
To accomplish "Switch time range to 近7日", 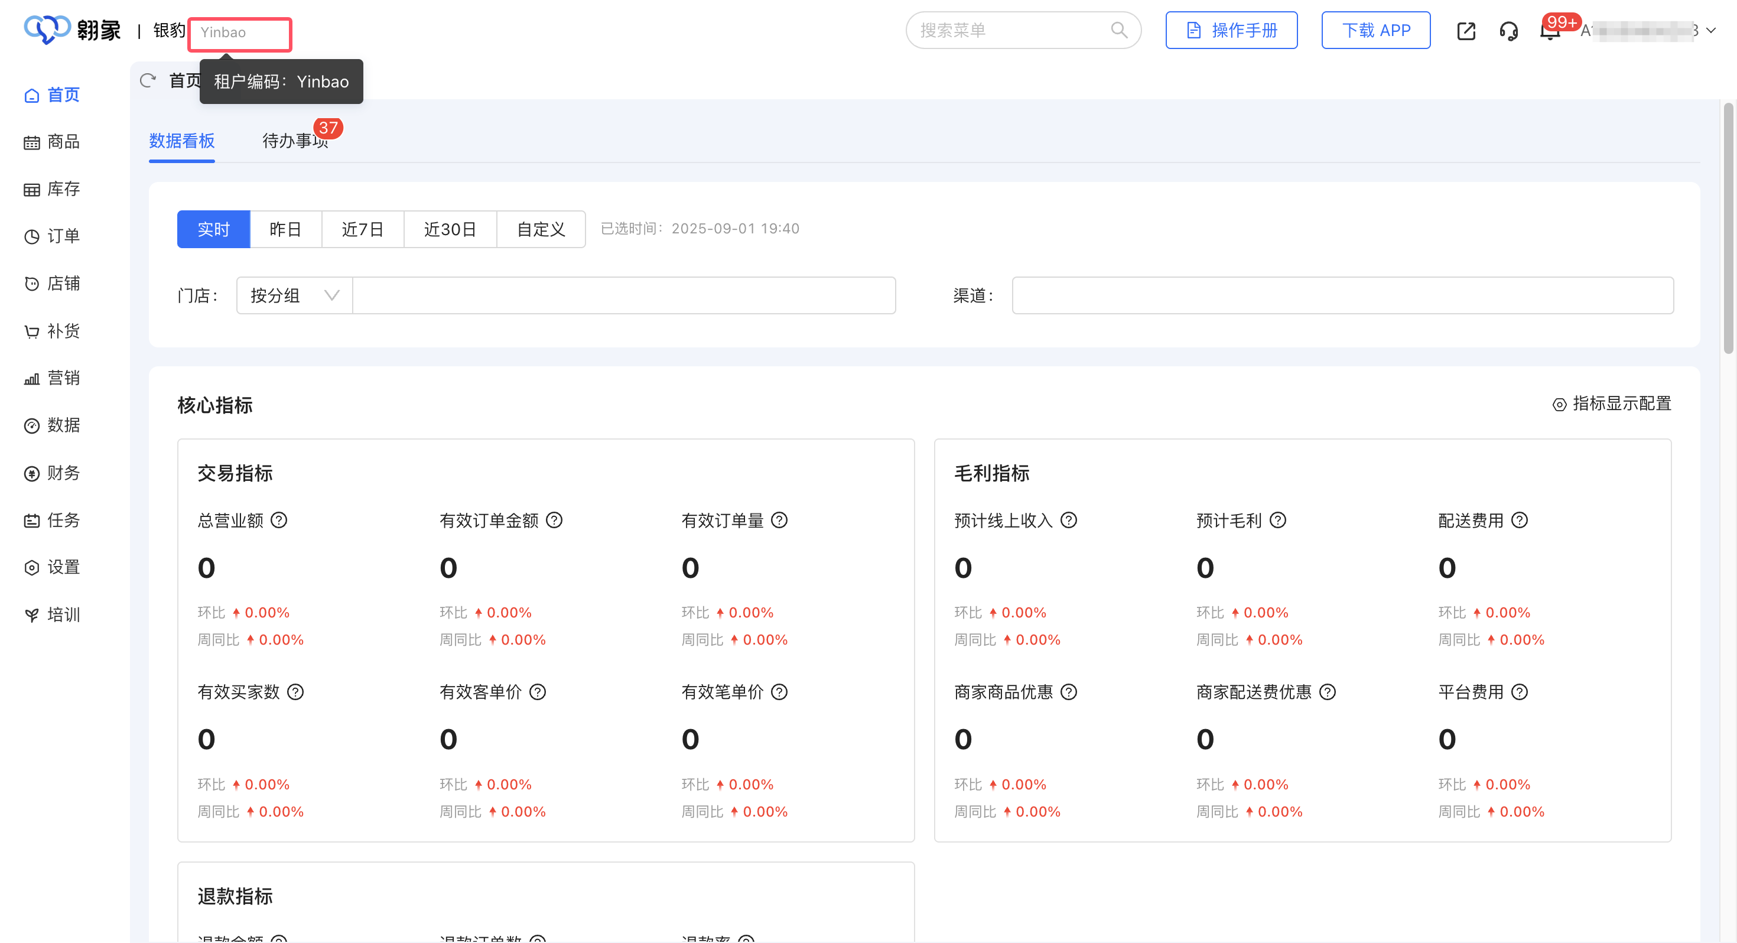I will coord(362,229).
